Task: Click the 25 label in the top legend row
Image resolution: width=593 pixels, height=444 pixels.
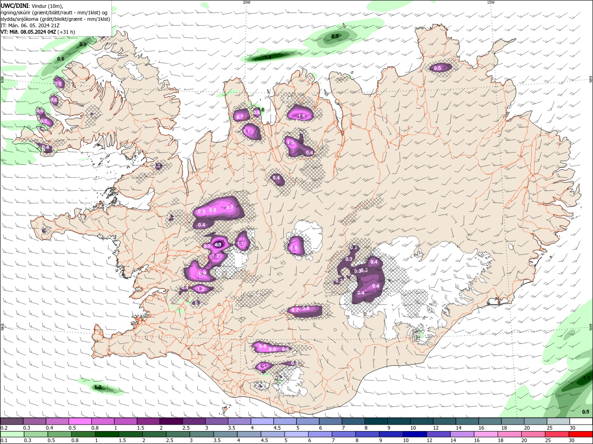Action: click(x=549, y=428)
